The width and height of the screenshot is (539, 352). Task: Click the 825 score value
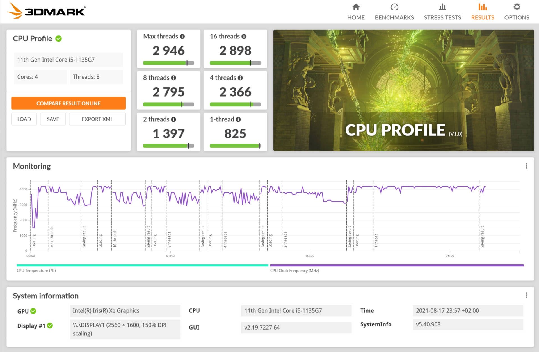tap(235, 134)
